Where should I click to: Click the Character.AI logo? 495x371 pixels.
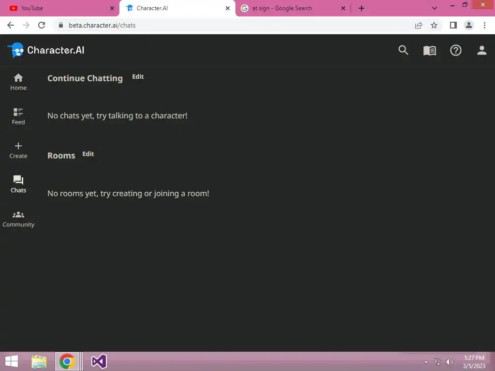46,50
